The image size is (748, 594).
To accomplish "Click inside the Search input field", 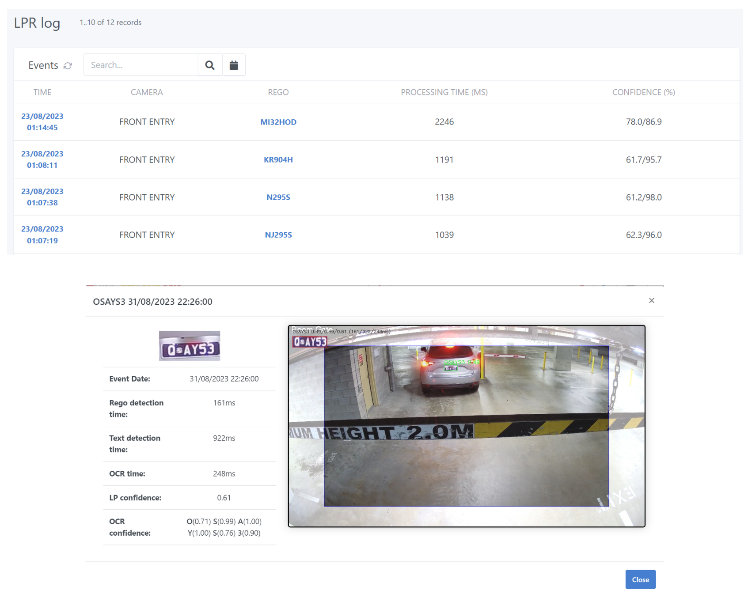I will pos(140,65).
